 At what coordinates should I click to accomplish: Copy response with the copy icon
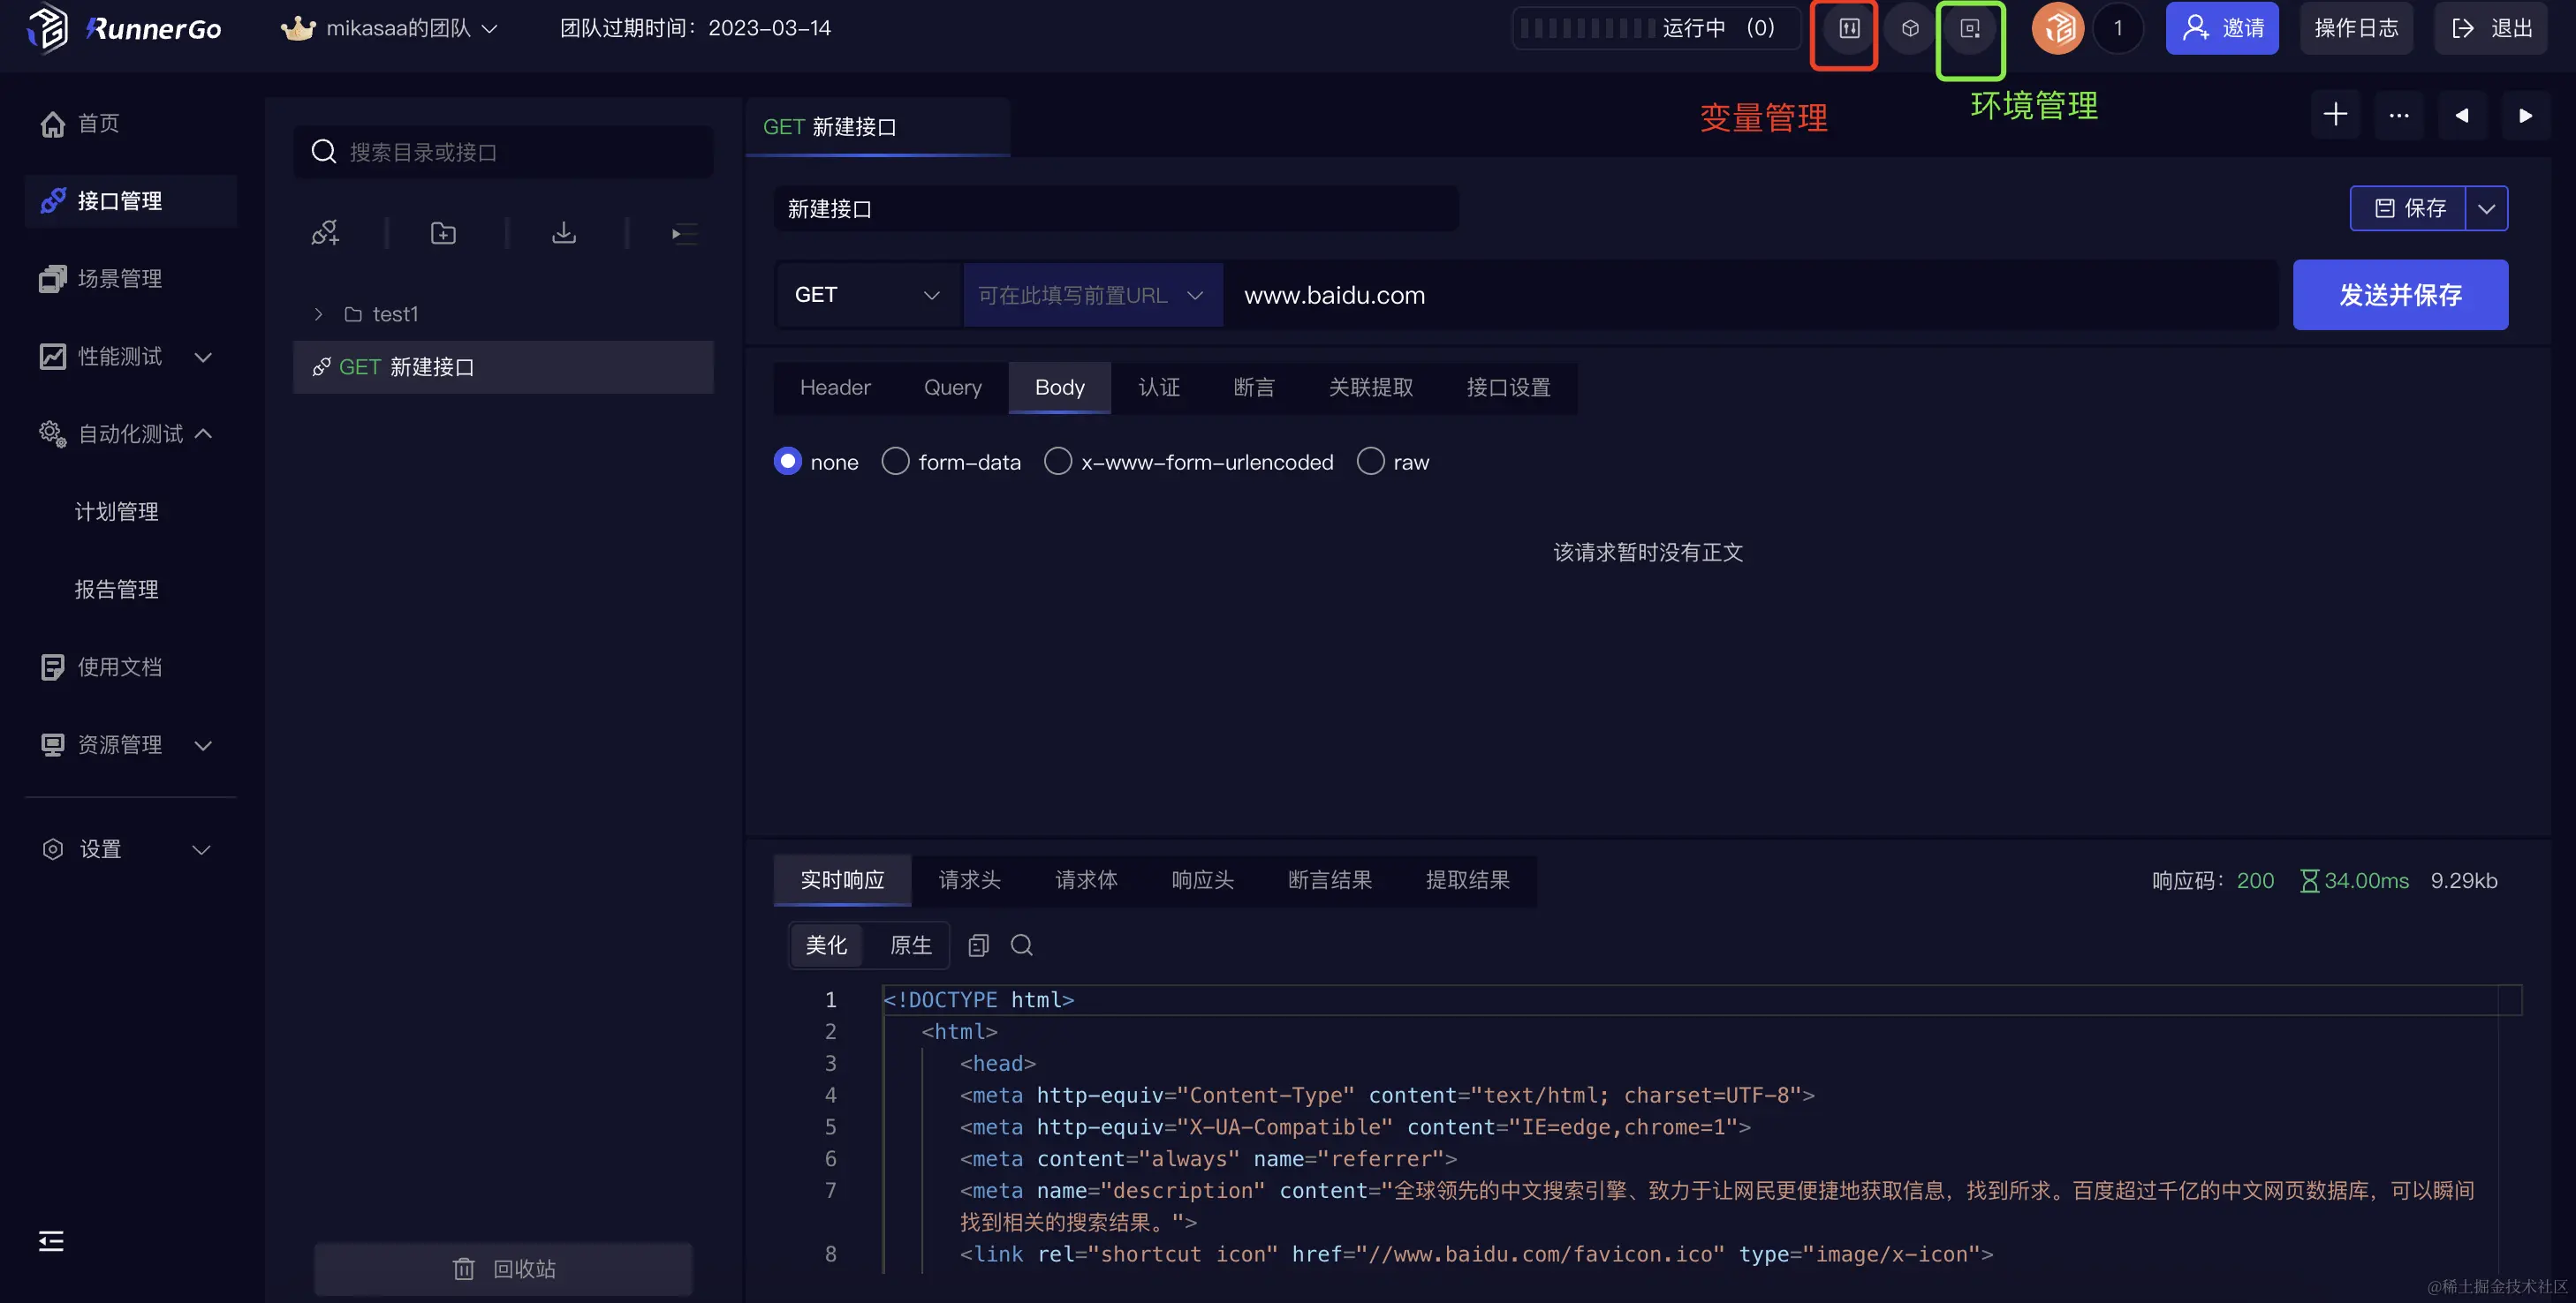tap(978, 945)
